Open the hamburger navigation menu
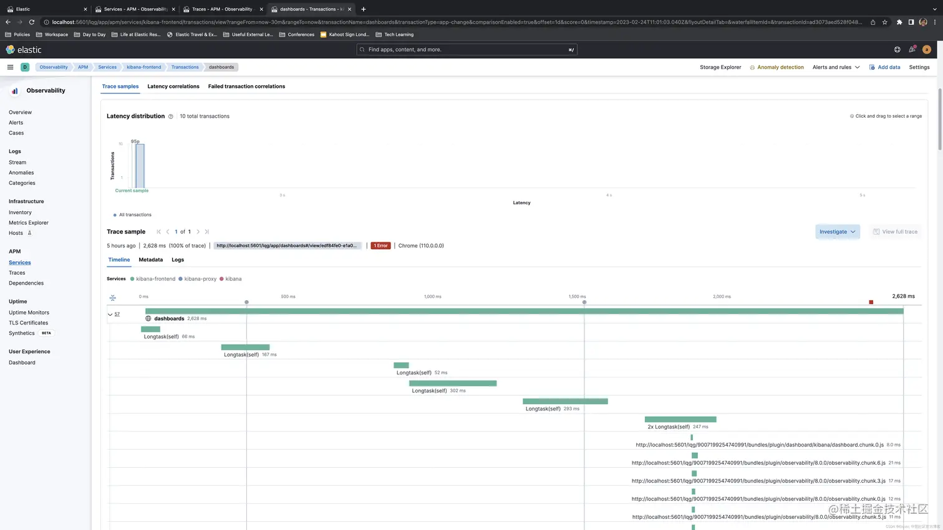This screenshot has width=943, height=530. coord(10,67)
